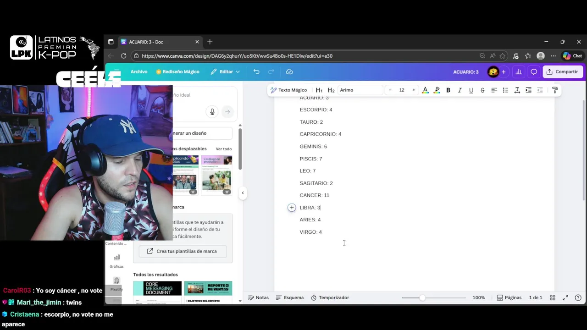Image resolution: width=587 pixels, height=330 pixels.
Task: Open line spacing options
Action: tap(517, 90)
